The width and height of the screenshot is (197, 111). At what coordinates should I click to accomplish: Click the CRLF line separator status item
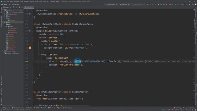[173, 110]
